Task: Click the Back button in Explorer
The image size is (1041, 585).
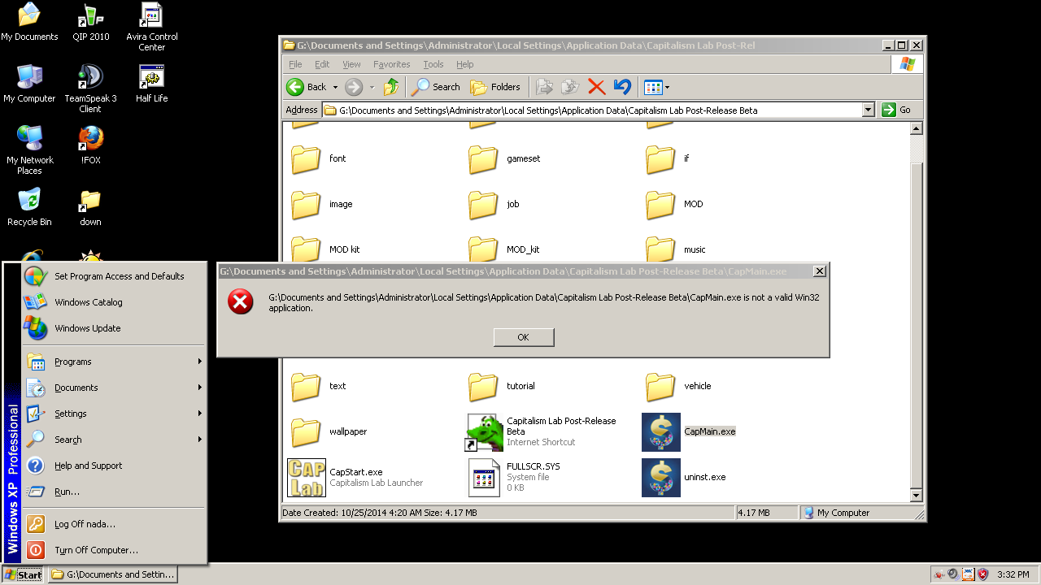Action: coord(307,87)
